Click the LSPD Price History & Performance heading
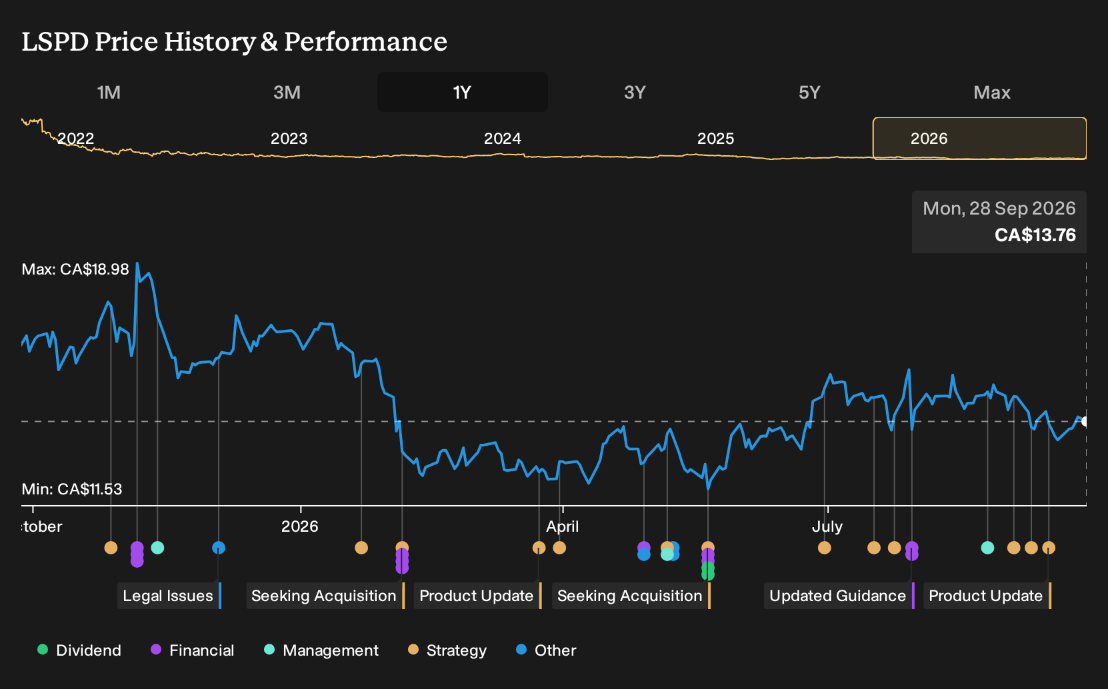 tap(235, 41)
